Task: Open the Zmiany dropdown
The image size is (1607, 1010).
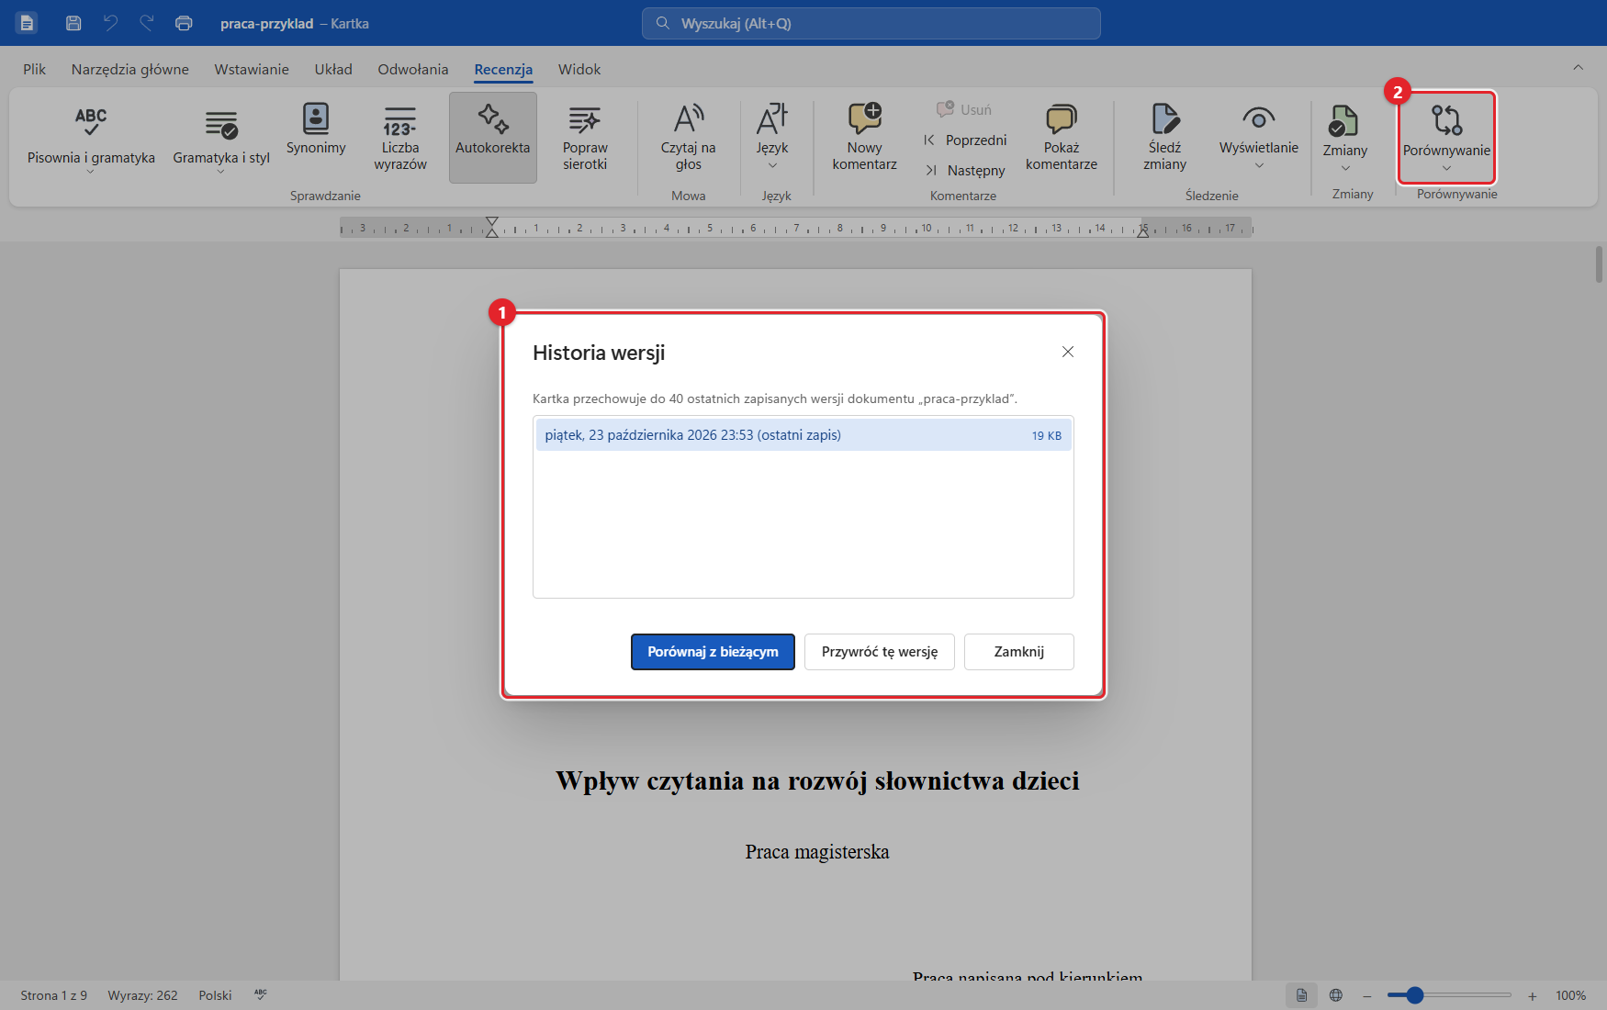Action: (1345, 138)
